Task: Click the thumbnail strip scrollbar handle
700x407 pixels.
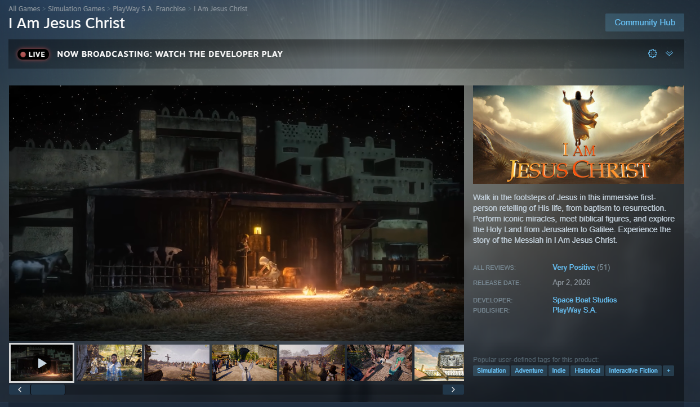Action: tap(48, 389)
